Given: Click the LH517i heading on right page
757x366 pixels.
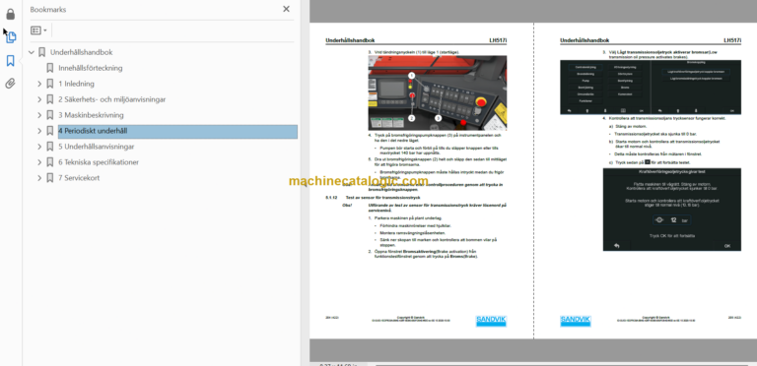Looking at the screenshot, I should (x=732, y=41).
